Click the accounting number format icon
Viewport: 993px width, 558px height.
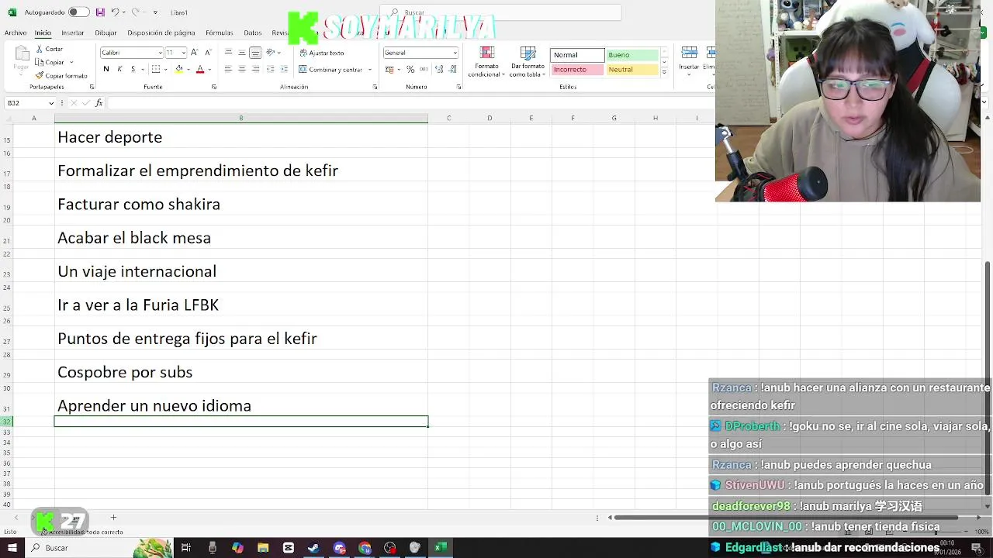click(x=390, y=69)
